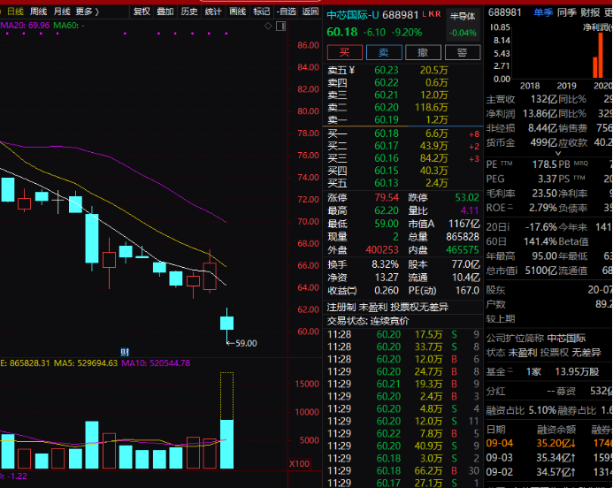The image size is (613, 488).
Task: Click the 内盘 value 465575
Action: 463,250
